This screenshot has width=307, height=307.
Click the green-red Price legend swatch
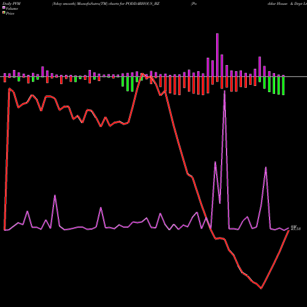point(4,13)
